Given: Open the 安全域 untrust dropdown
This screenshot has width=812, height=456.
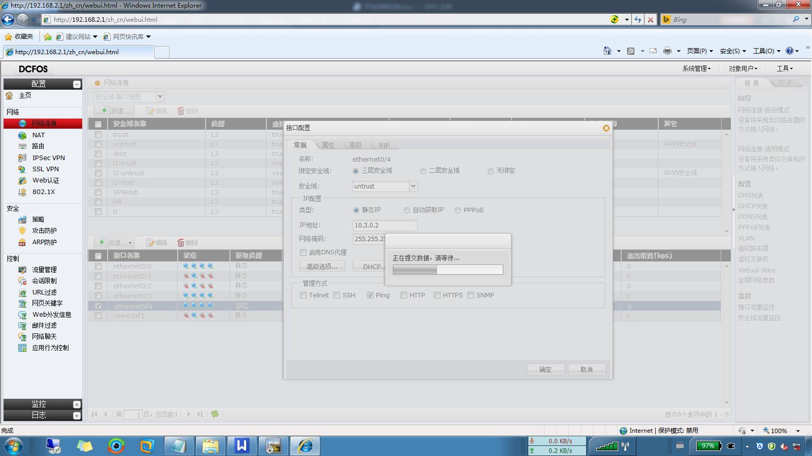Looking at the screenshot, I should click(x=413, y=186).
